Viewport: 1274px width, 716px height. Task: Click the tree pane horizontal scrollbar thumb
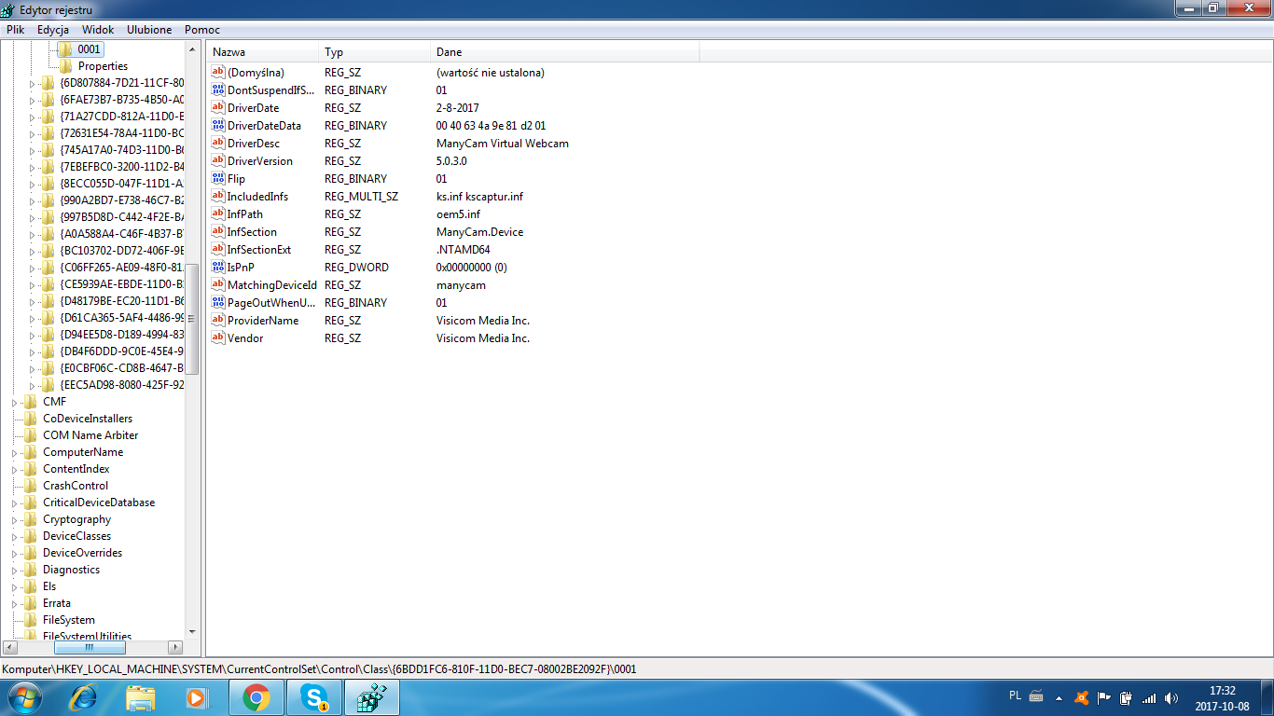(x=90, y=647)
